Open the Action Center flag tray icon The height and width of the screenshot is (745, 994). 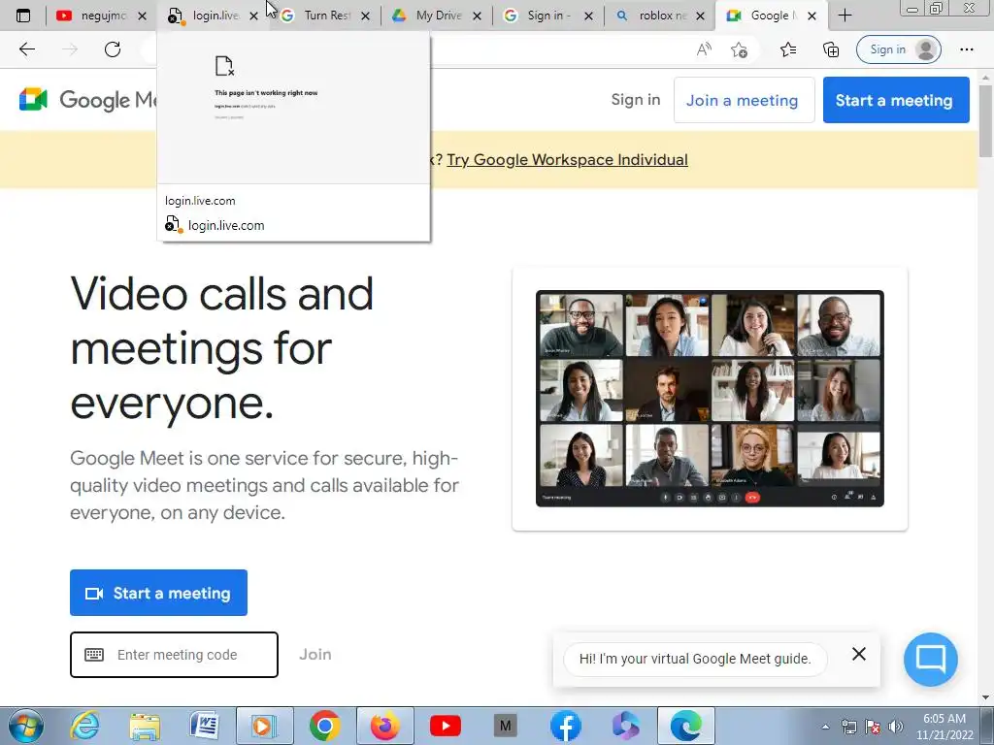[x=873, y=727]
